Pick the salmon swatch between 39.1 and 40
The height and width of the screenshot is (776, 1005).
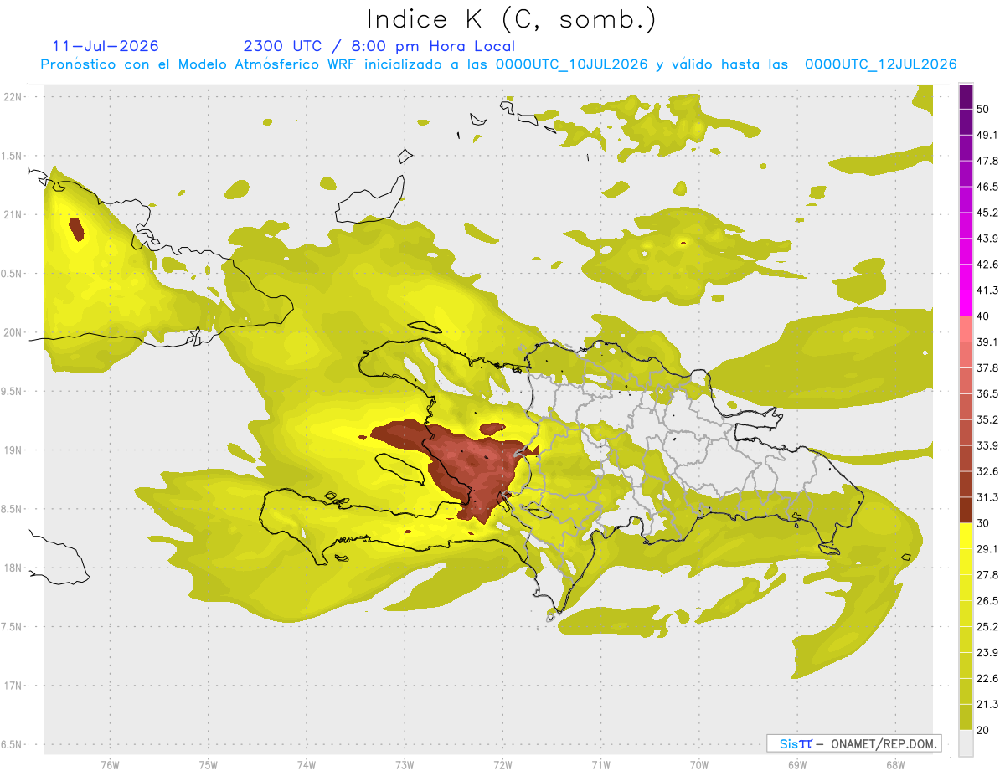click(x=966, y=329)
